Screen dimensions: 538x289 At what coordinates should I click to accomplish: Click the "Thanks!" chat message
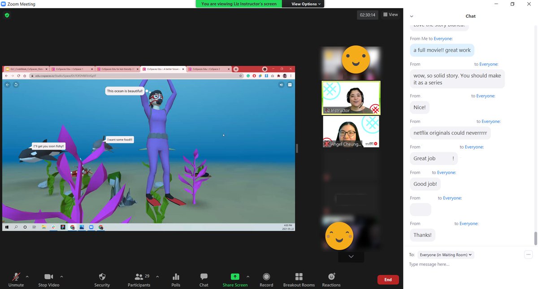(x=422, y=235)
